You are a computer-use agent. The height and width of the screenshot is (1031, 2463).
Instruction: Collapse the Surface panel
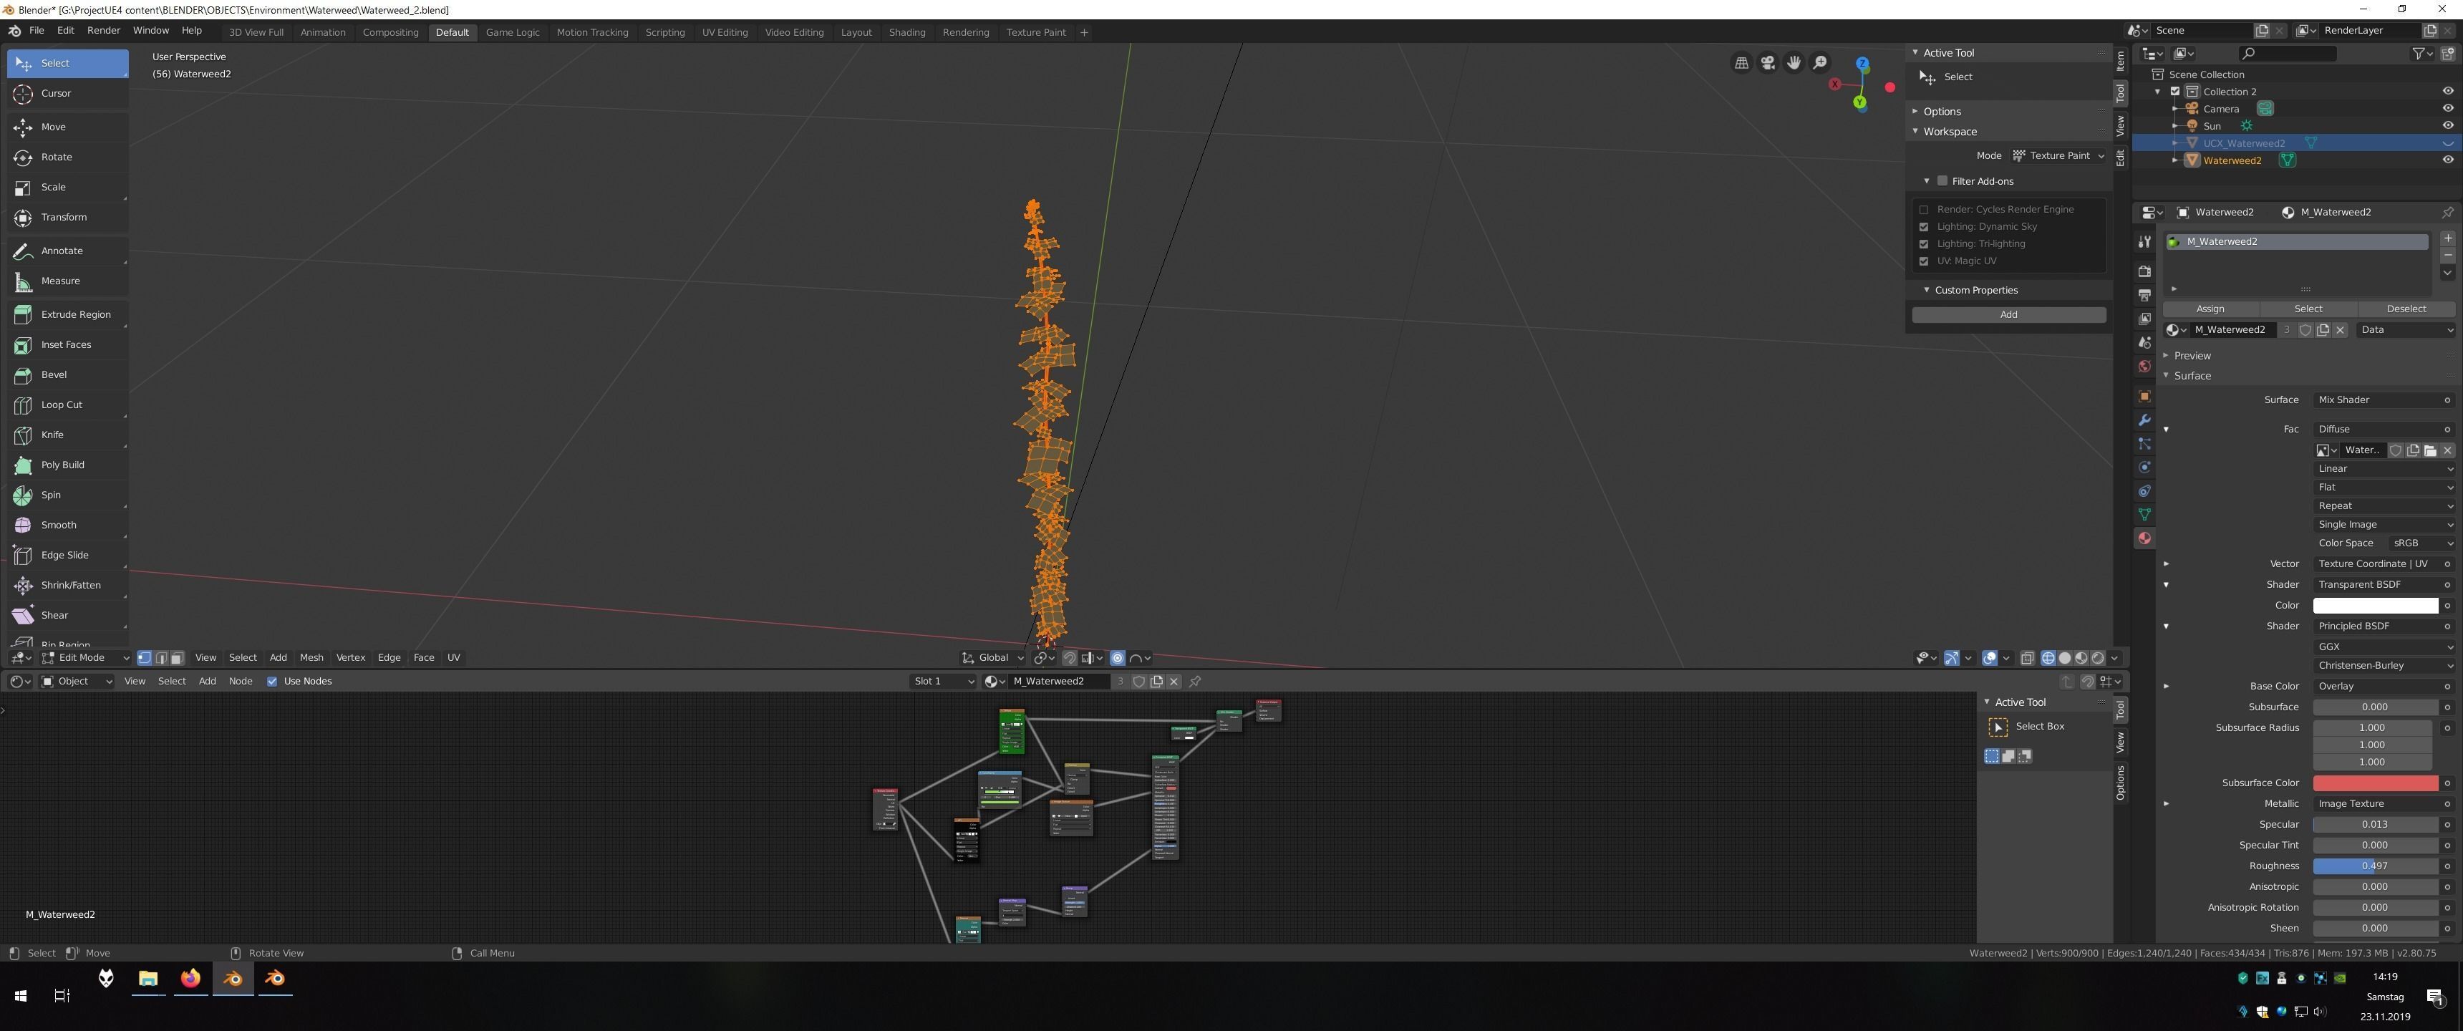click(2192, 376)
